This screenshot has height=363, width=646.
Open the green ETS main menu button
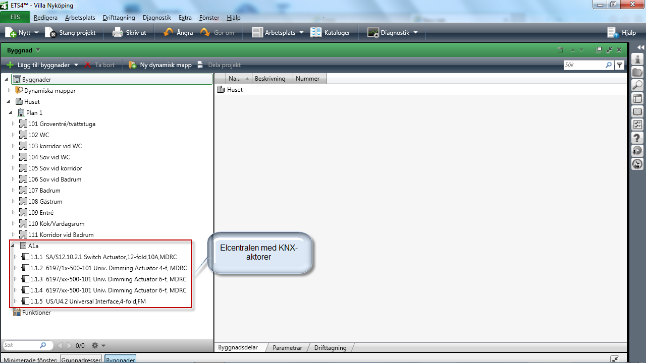(x=15, y=18)
